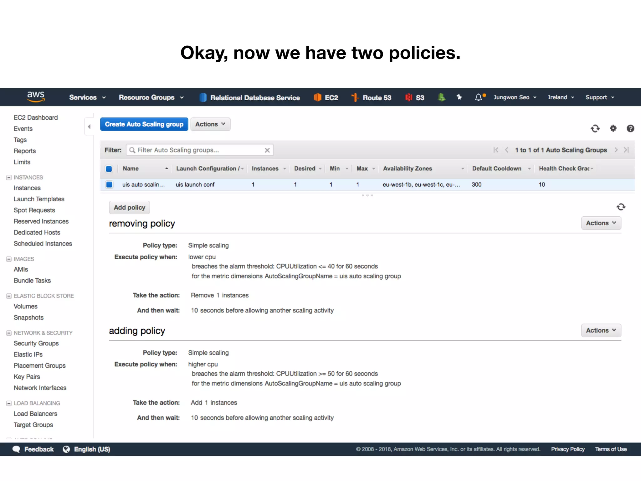Open the EC2 shortcut icon
The image size is (641, 481).
(x=317, y=97)
